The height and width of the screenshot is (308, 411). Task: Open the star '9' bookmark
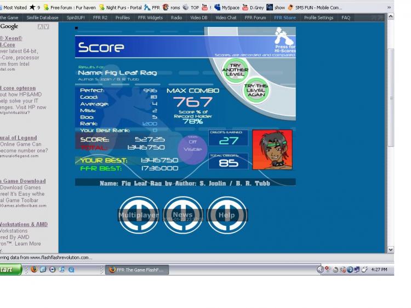(35, 7)
